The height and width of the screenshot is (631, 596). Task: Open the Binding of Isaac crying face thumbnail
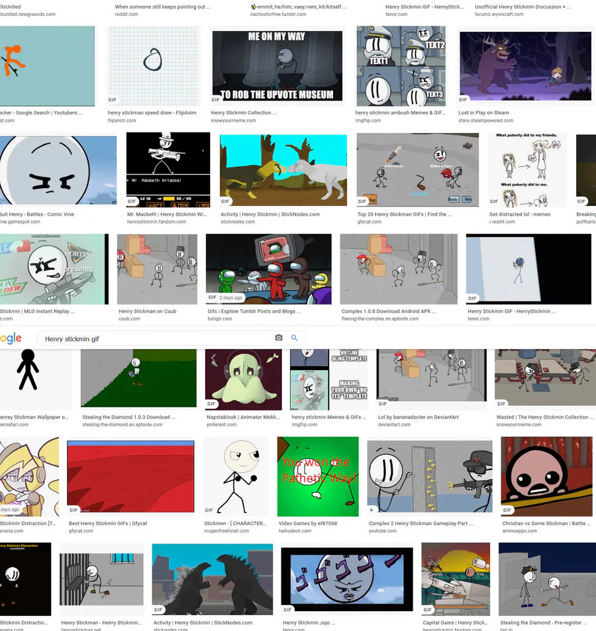click(x=546, y=477)
